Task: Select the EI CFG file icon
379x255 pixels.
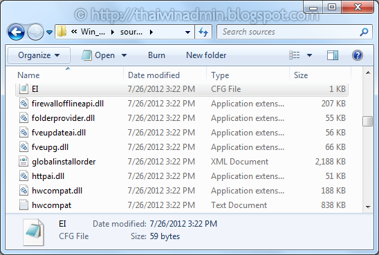Action: pos(24,89)
